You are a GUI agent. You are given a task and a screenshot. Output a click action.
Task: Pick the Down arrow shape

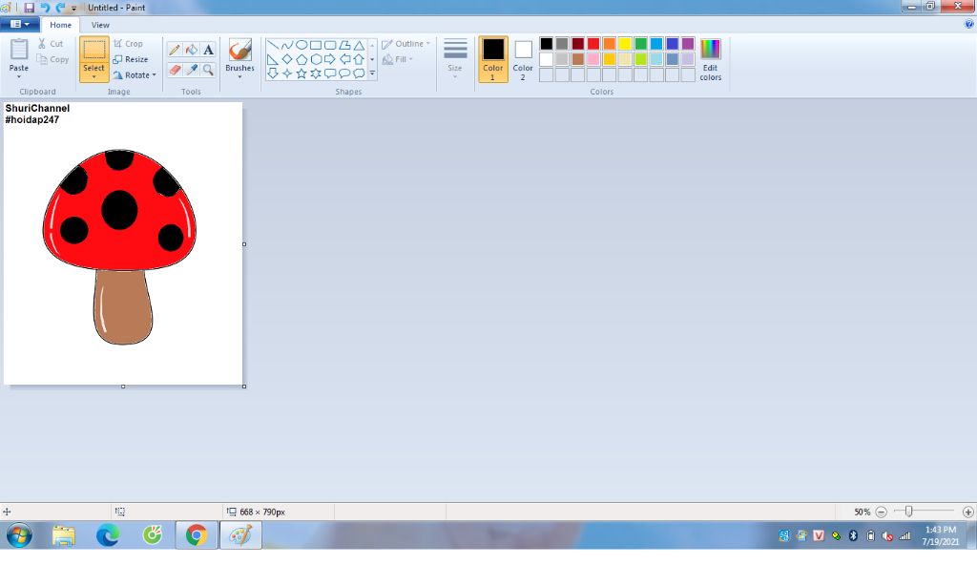point(273,73)
